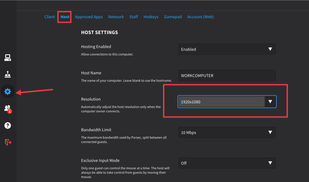Open the Arcade joystick icon in sidebar
Viewport: 309px width, 182px height.
pos(8,74)
